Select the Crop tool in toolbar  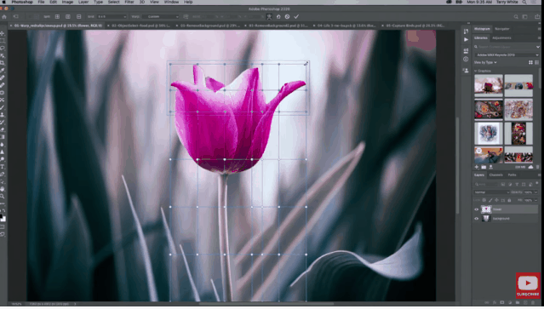click(x=3, y=63)
